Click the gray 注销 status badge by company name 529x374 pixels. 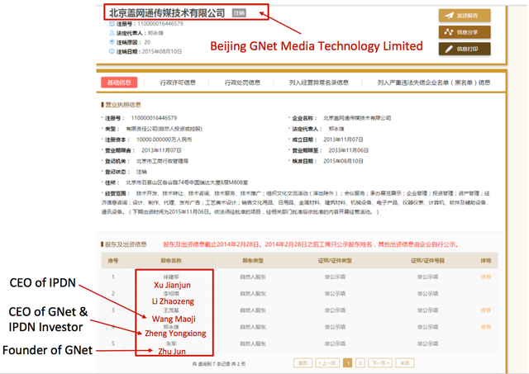239,13
